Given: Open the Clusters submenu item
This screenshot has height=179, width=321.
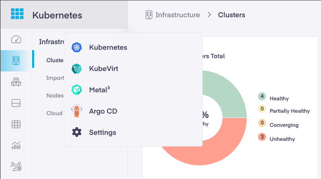Looking at the screenshot, I should point(55,60).
